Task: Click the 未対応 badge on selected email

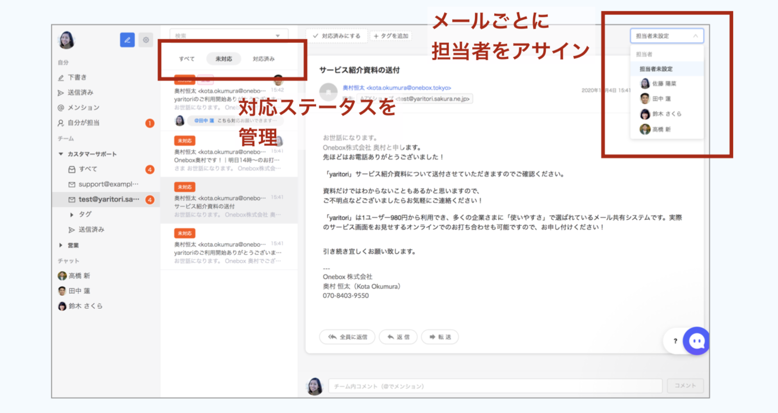Action: (184, 187)
